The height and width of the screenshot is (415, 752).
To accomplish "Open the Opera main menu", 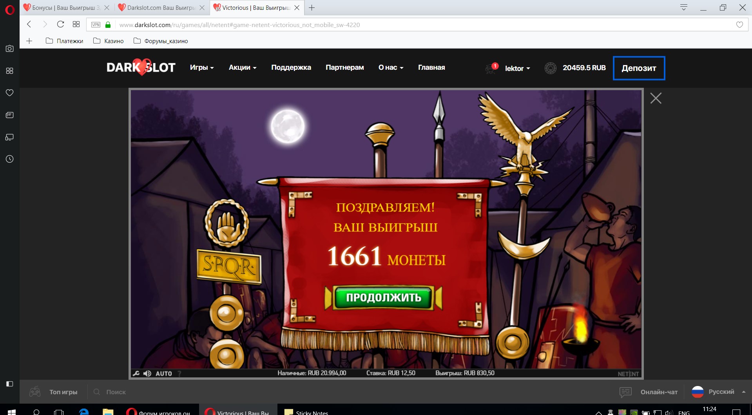I will coord(9,9).
